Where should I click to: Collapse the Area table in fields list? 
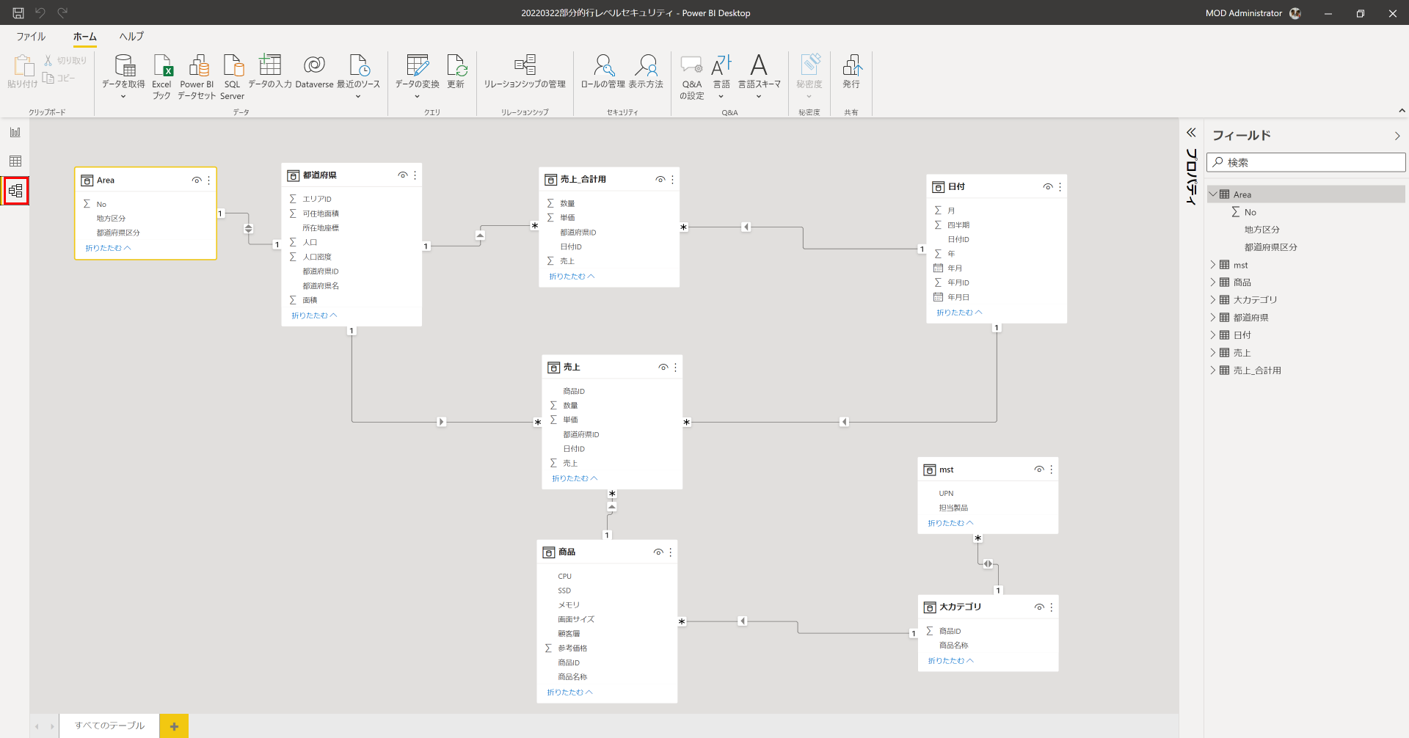tap(1213, 194)
